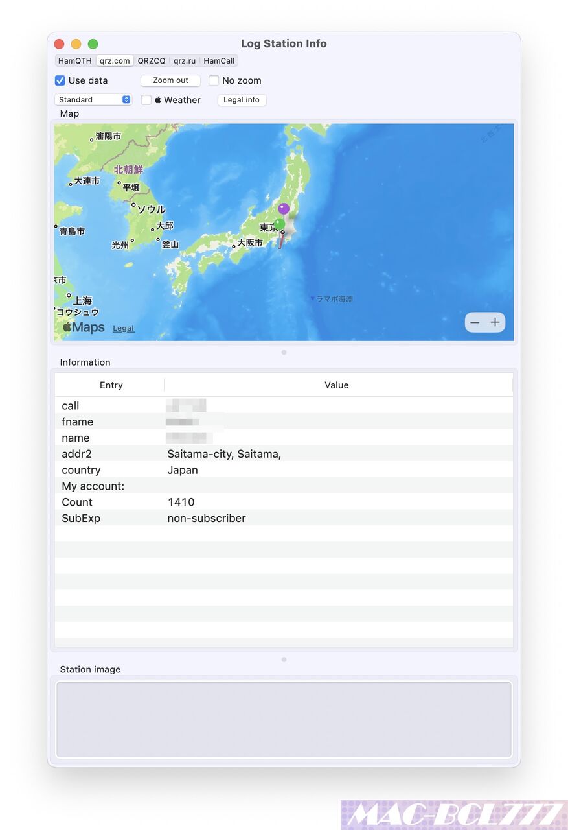Viewport: 568px width, 830px height.
Task: Click the purple pin on the map
Action: pos(284,208)
